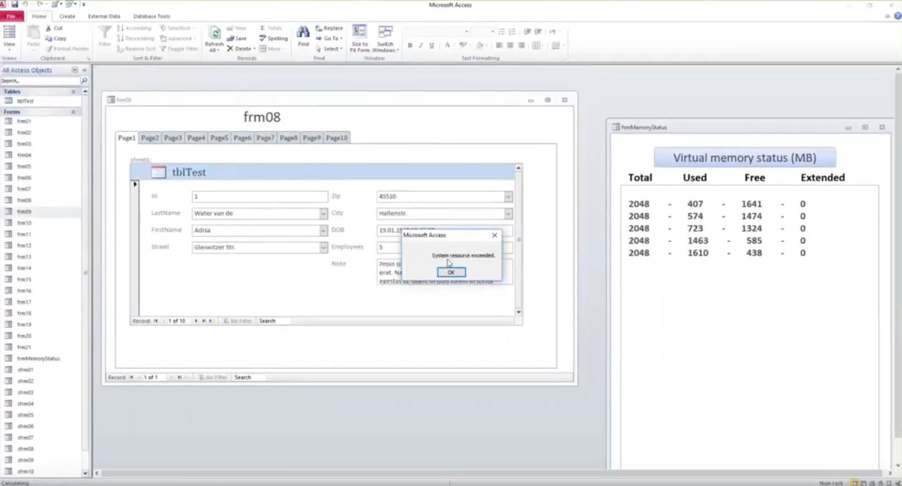Click the Find binoculars icon

click(x=303, y=32)
